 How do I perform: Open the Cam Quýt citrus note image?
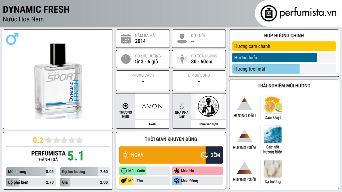273,105
